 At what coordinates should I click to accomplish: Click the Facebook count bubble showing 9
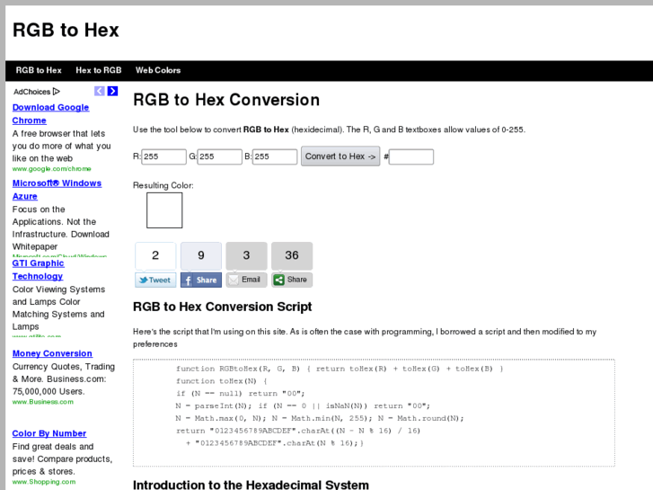click(200, 255)
